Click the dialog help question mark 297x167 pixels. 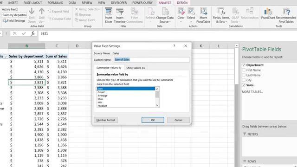pos(174,46)
